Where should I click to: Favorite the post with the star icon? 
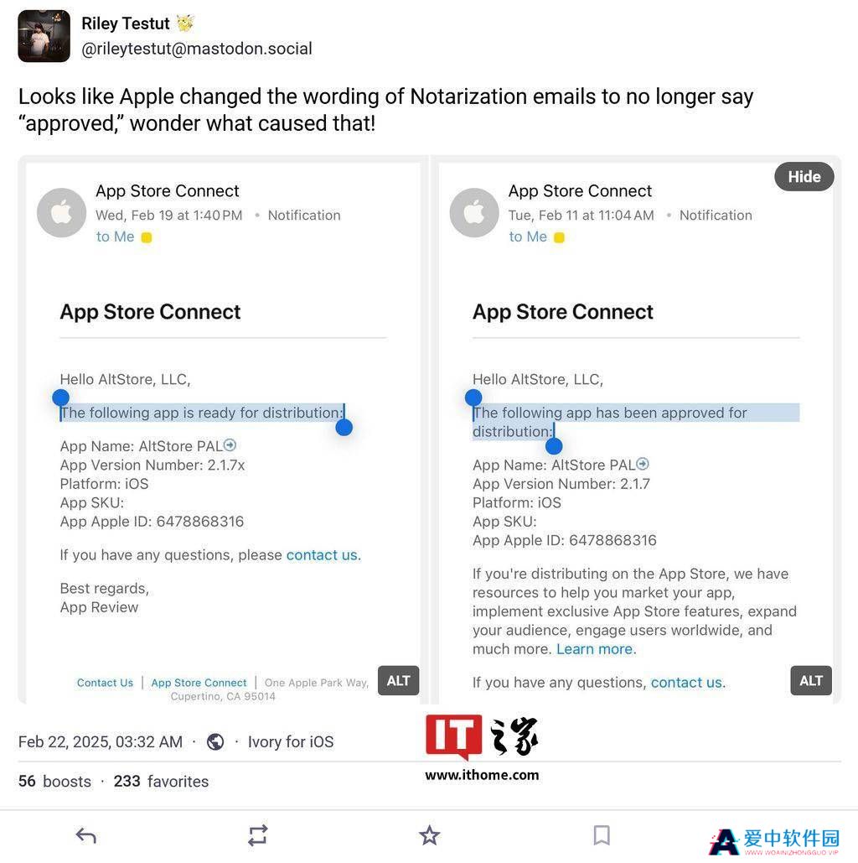[x=429, y=835]
